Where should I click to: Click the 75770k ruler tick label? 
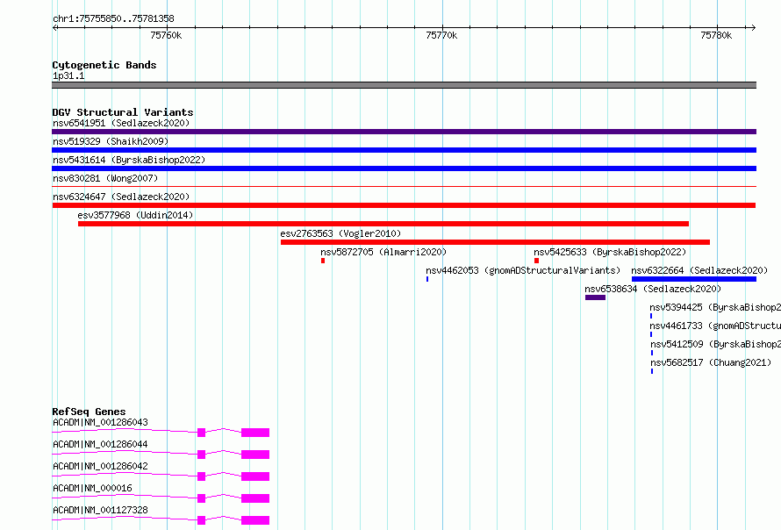441,35
